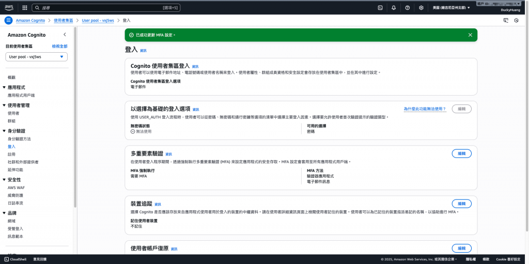Collapse the Amazon Cognito sidebar arrow
Screen dimensions: 529x264
(65, 35)
